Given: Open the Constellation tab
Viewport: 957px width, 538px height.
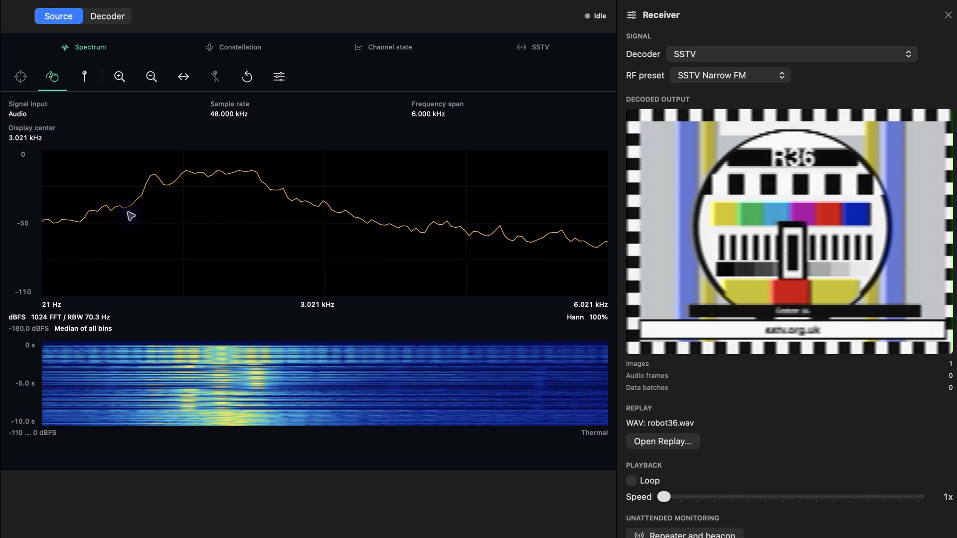Looking at the screenshot, I should [233, 47].
